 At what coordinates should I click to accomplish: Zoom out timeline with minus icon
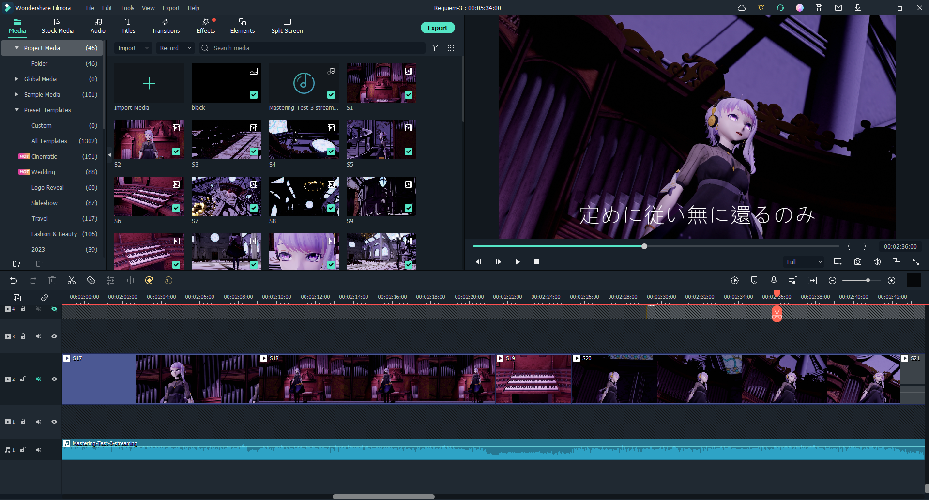(x=832, y=280)
